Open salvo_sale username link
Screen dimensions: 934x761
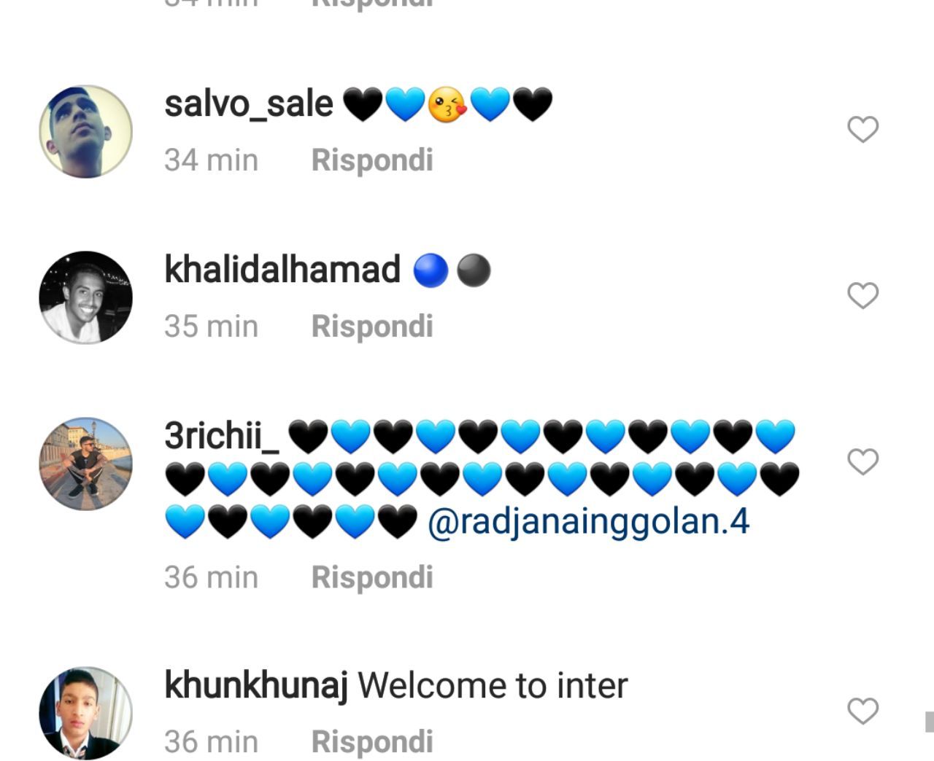tap(249, 104)
